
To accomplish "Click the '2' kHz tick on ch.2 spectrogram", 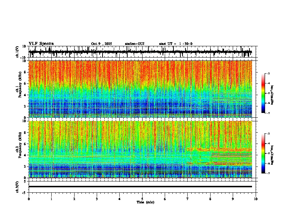I will [25, 167].
